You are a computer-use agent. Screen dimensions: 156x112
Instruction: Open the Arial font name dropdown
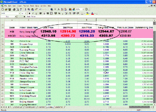(19, 13)
